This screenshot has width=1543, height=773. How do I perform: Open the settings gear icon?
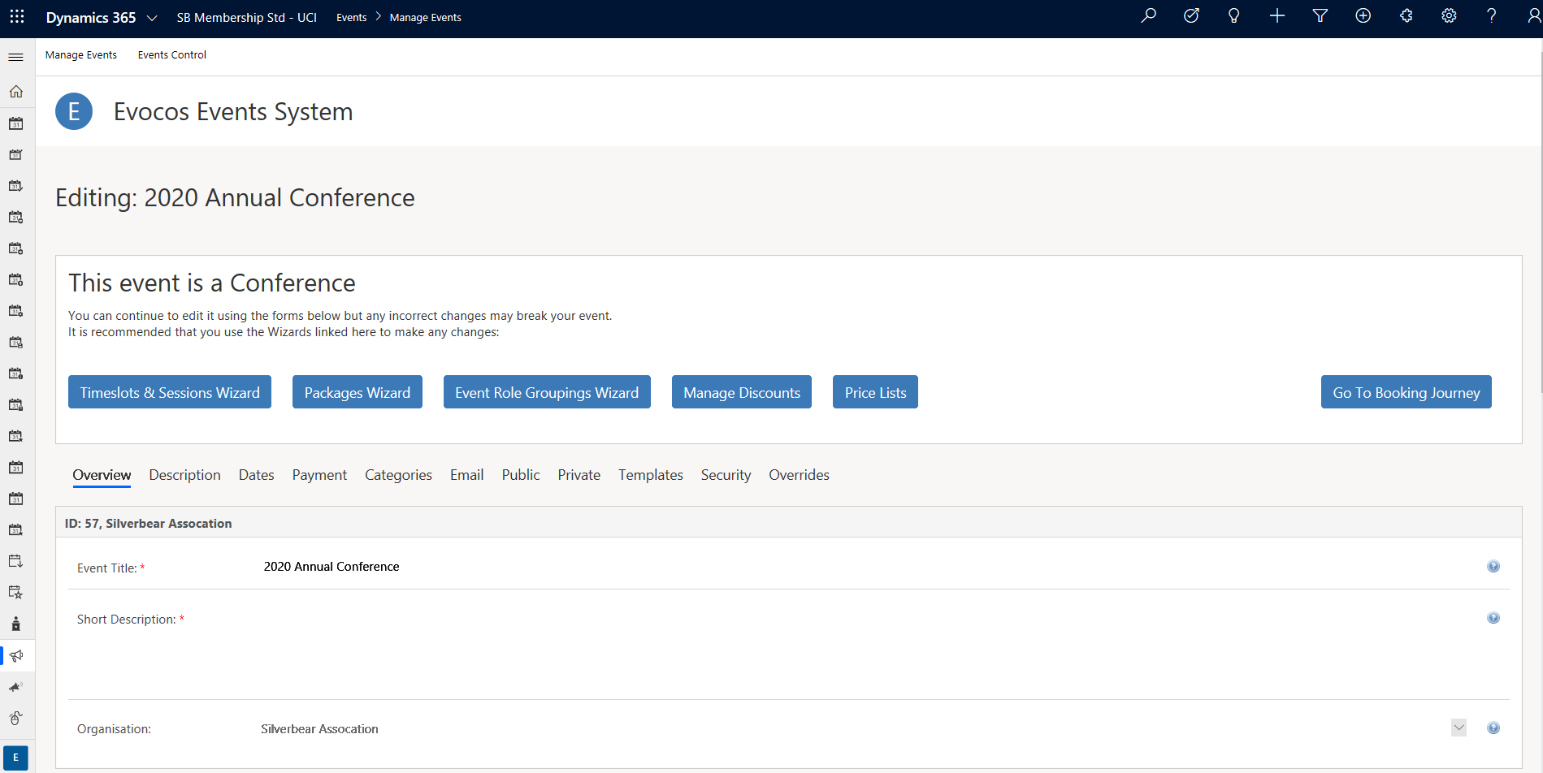(x=1449, y=16)
